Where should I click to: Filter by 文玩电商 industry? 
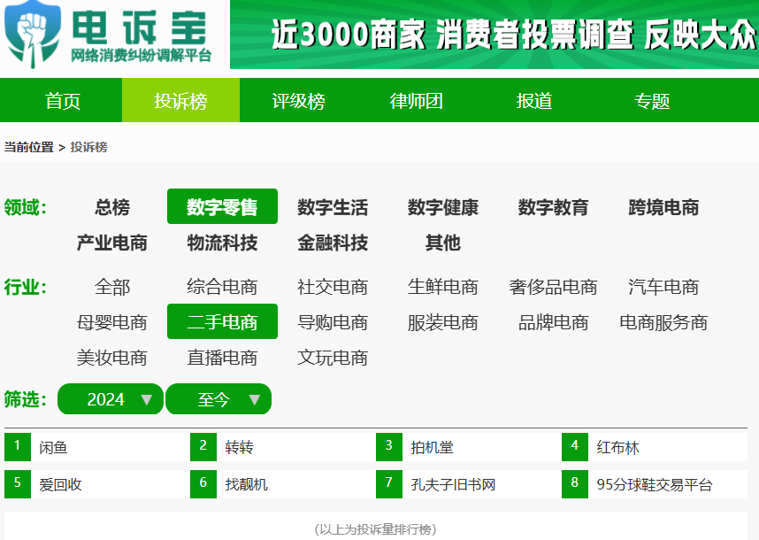click(333, 358)
